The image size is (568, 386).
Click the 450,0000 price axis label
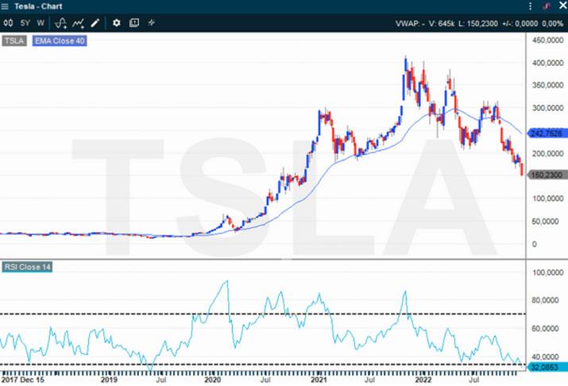tap(547, 41)
